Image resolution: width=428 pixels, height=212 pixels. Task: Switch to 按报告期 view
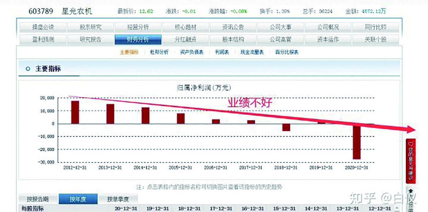pos(38,199)
